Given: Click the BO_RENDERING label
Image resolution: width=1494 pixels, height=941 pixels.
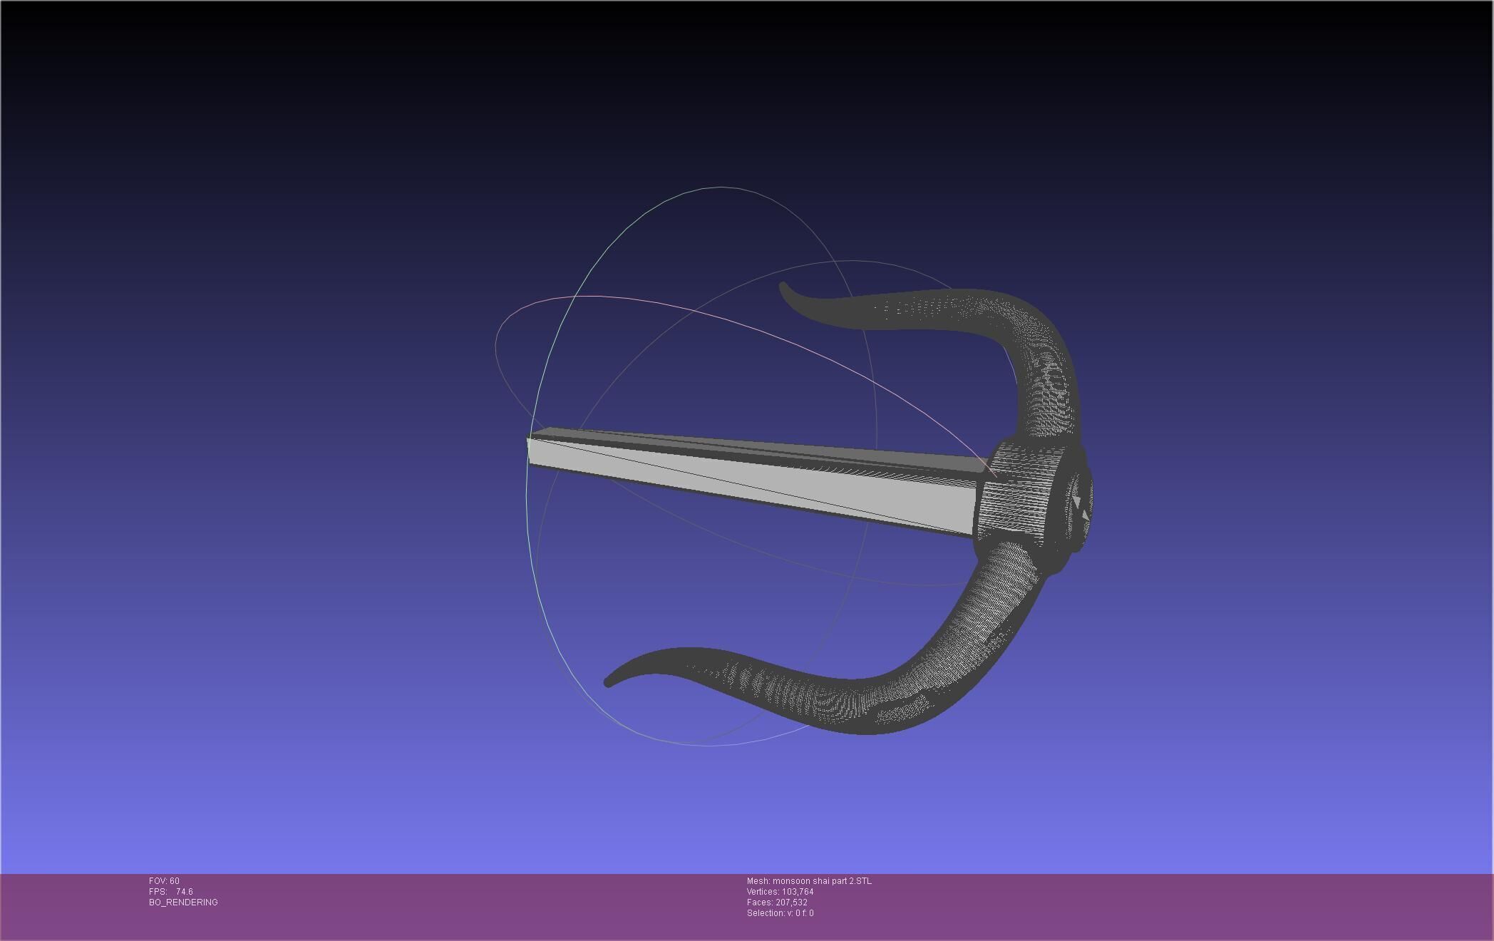Looking at the screenshot, I should coord(183,903).
